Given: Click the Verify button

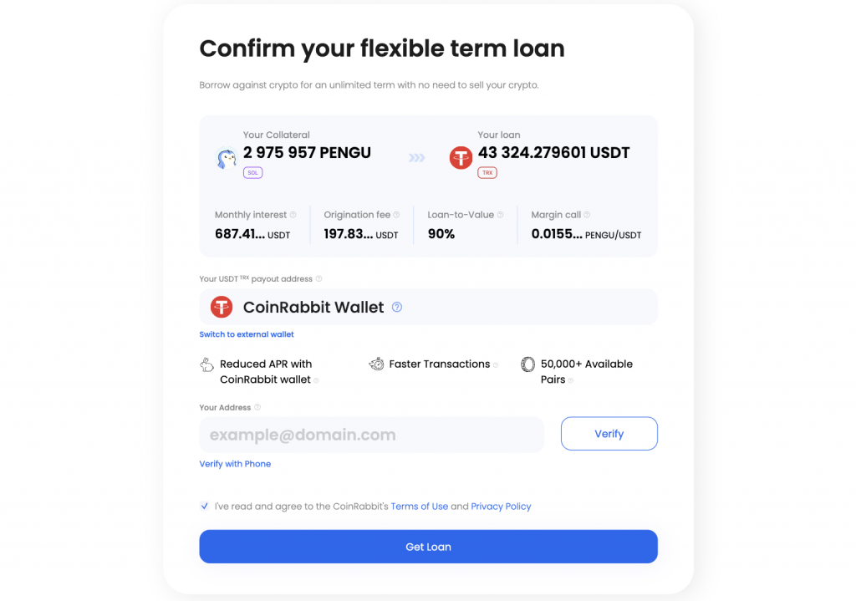Looking at the screenshot, I should point(609,434).
